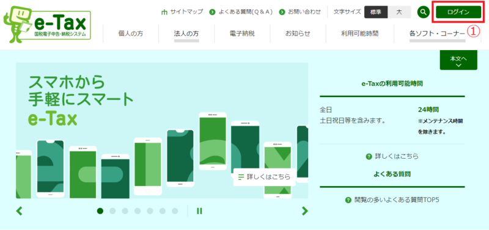Expand the 各ソフト・コーナー navigation menu
The width and height of the screenshot is (489, 230).
[437, 34]
